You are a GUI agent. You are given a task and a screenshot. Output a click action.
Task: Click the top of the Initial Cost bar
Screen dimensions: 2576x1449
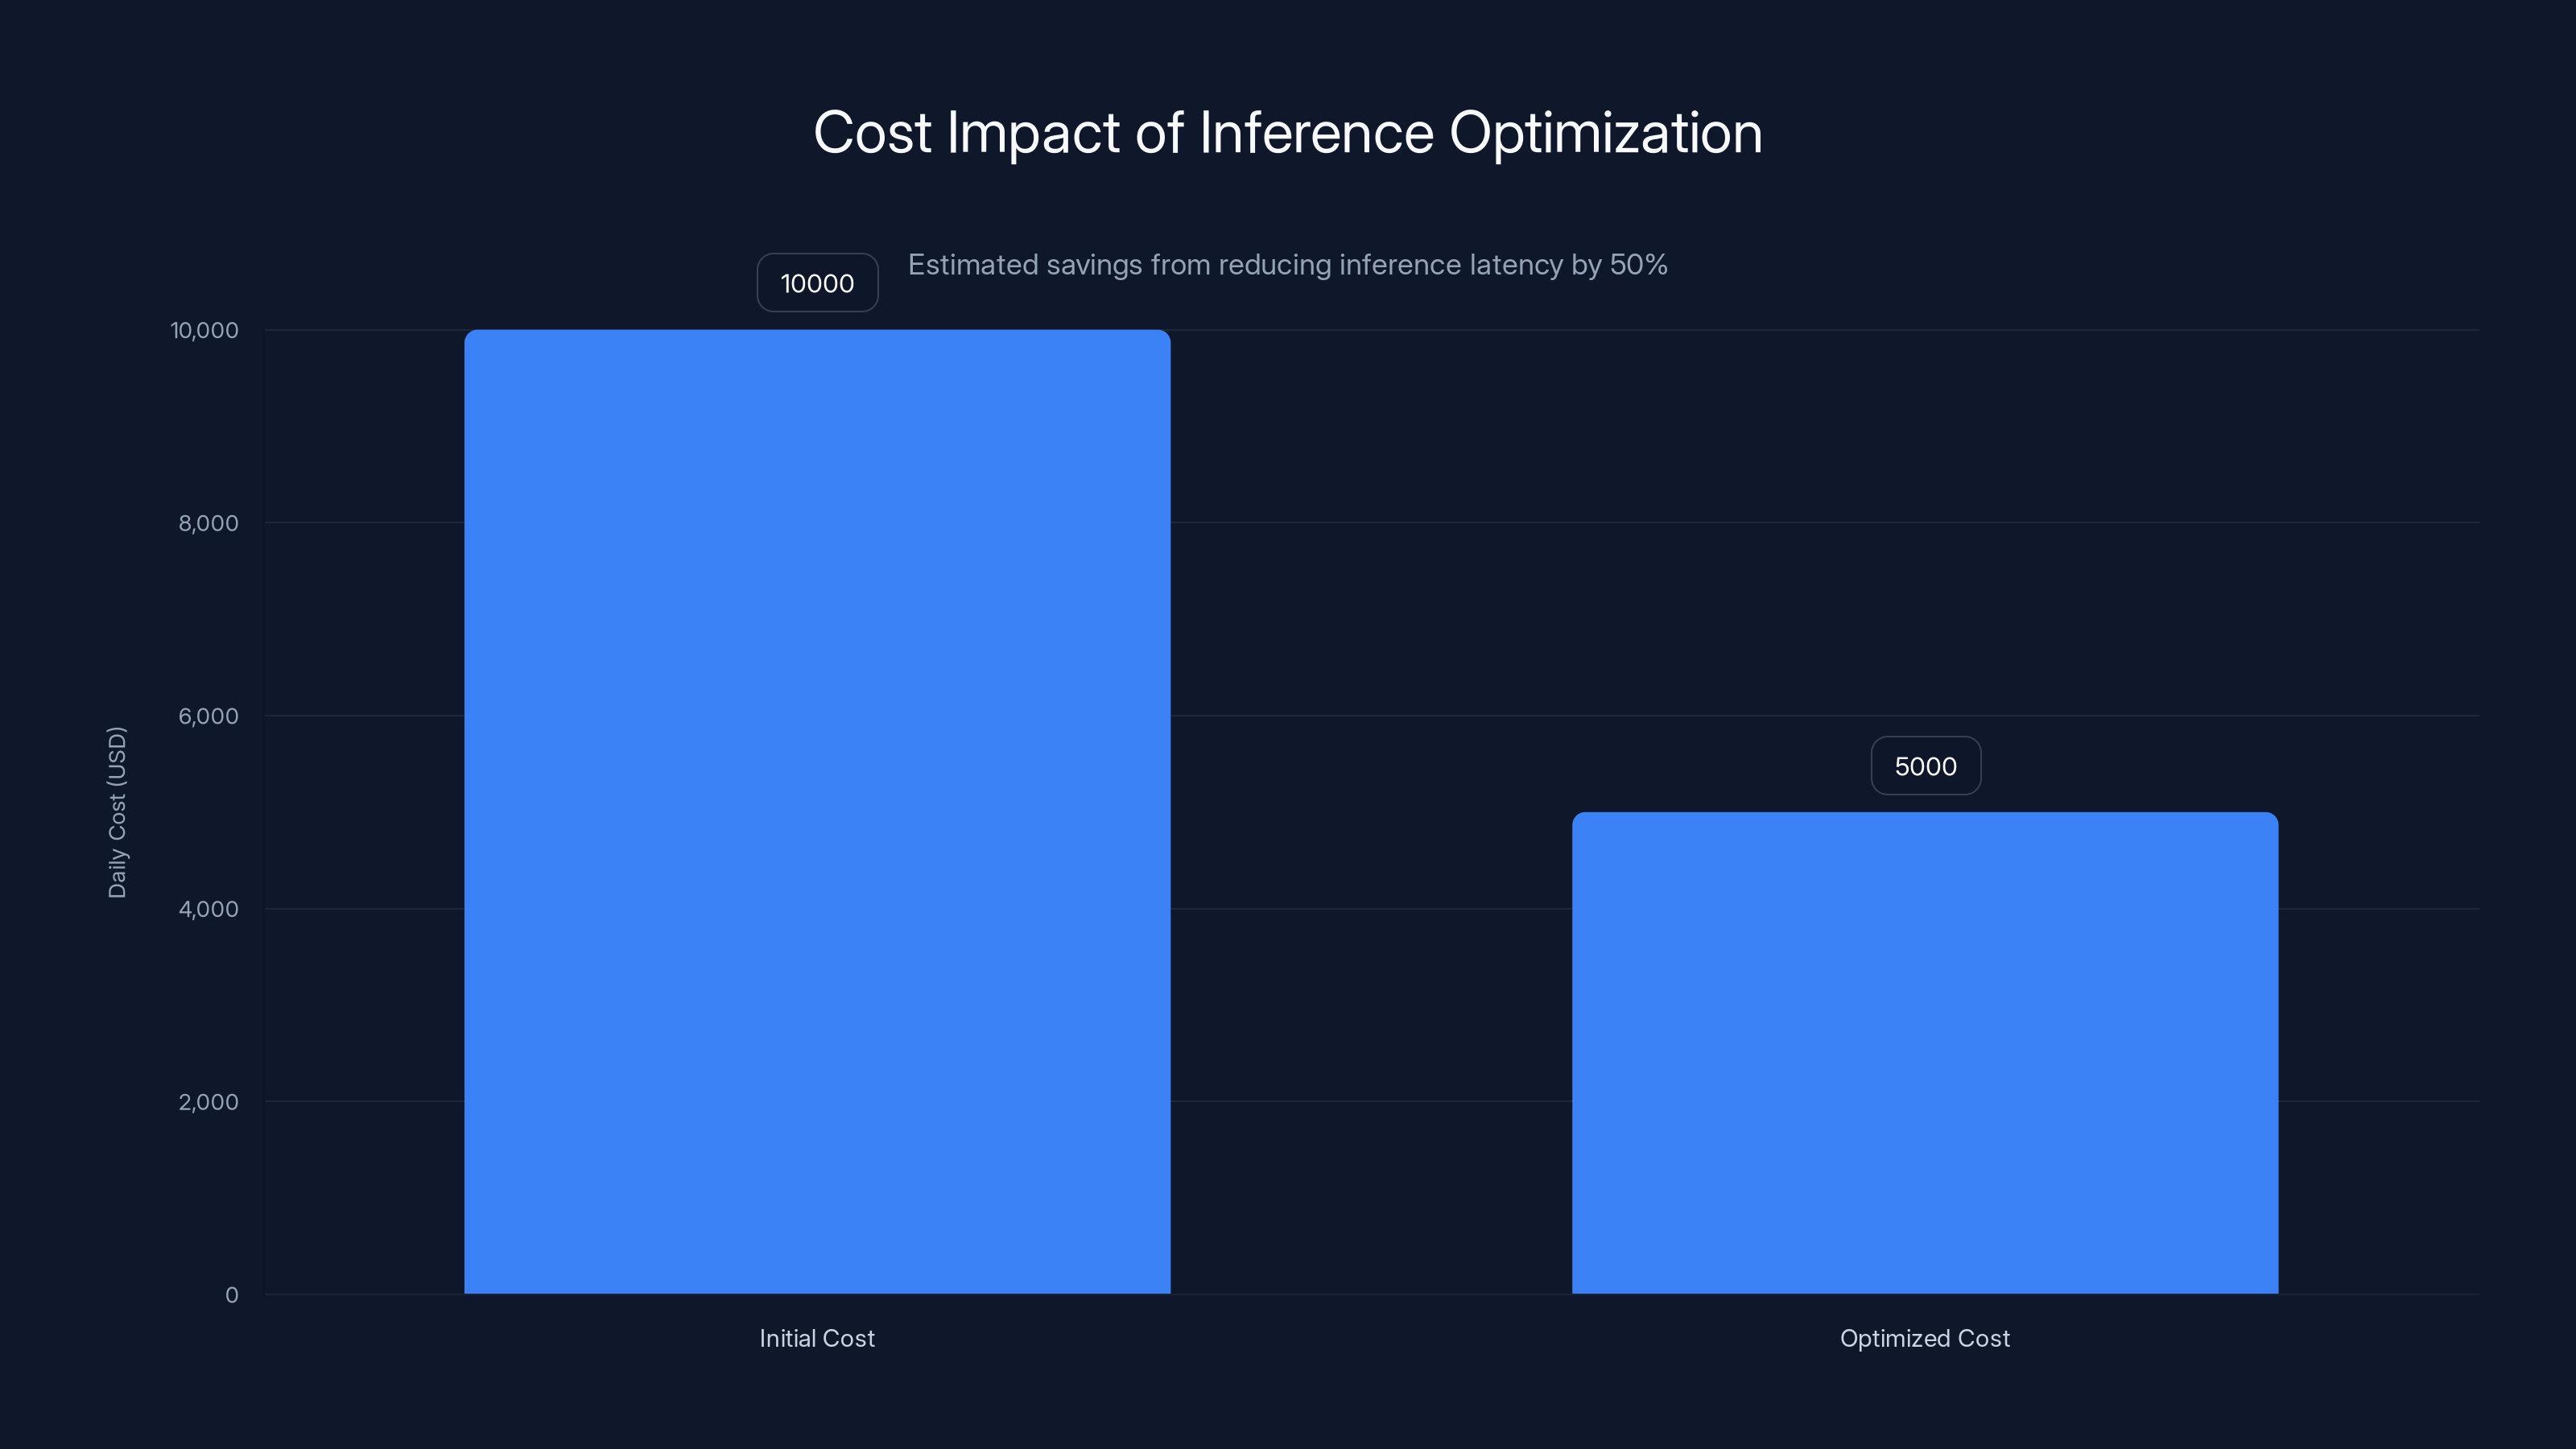[817, 335]
